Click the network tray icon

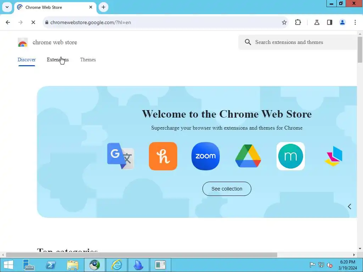point(321,265)
